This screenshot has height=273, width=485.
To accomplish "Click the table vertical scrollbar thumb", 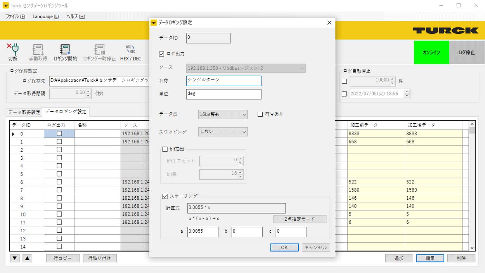I will click(x=472, y=130).
